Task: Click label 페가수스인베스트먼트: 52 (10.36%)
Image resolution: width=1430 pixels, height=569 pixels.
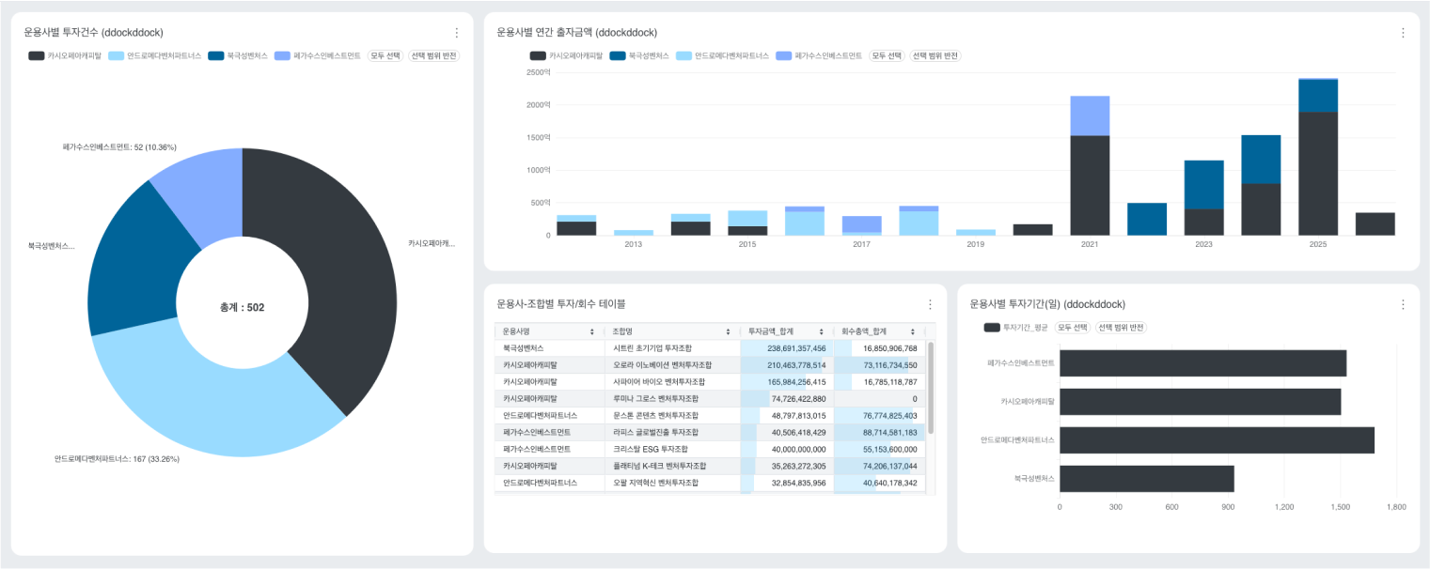Action: 119,147
